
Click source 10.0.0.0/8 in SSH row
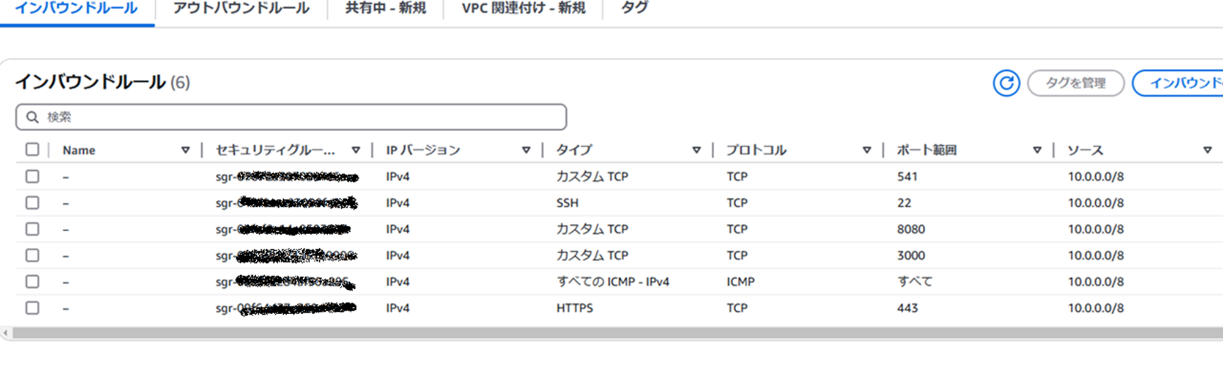point(1096,203)
